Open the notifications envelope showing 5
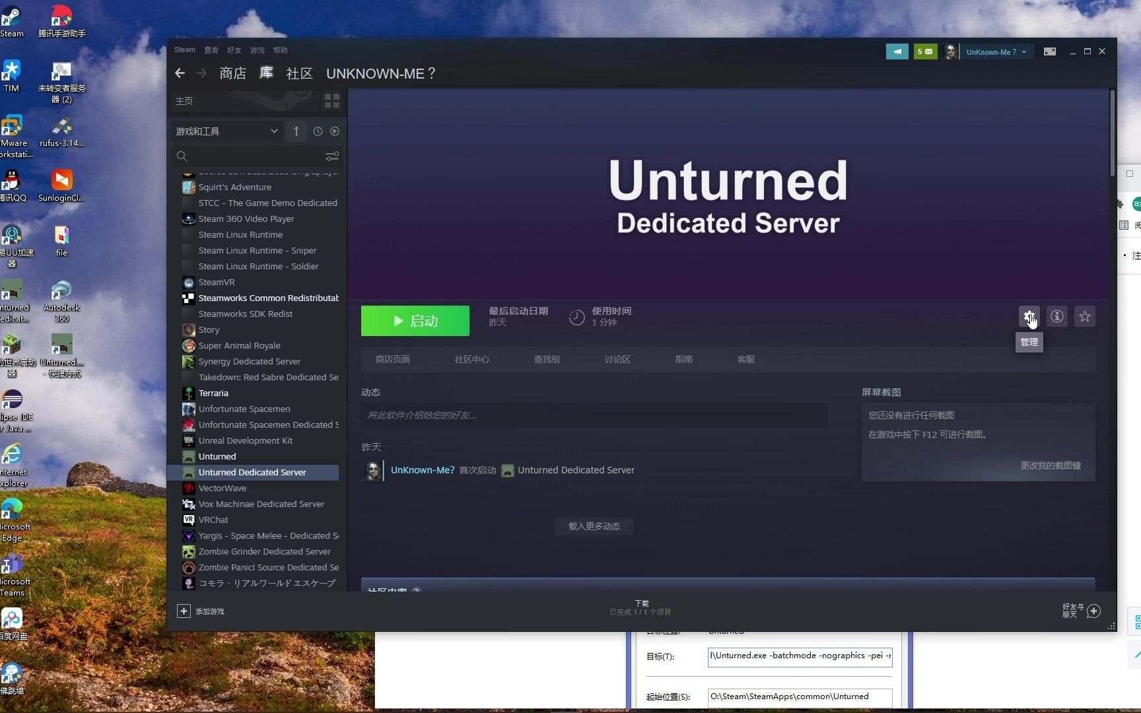The width and height of the screenshot is (1141, 713). pyautogui.click(x=926, y=51)
